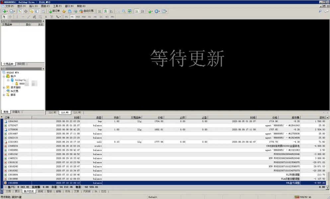Sort by the 类型 column header
330x199 pixels.
click(x=92, y=118)
